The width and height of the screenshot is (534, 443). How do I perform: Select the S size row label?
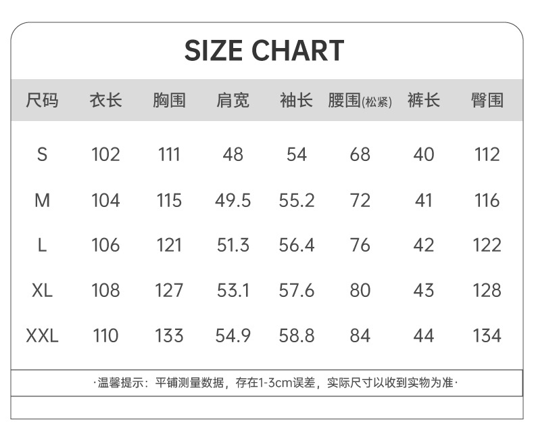(x=42, y=155)
